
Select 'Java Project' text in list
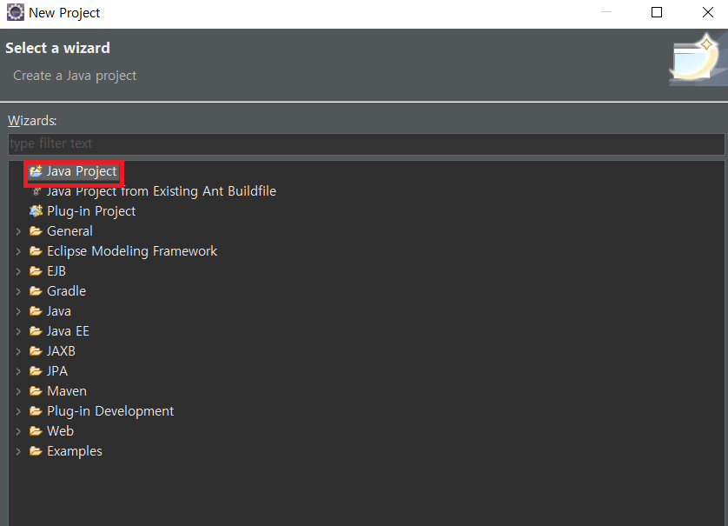click(x=82, y=171)
